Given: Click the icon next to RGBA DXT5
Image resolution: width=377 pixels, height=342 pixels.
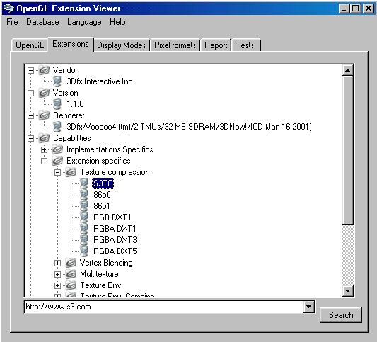Looking at the screenshot, I should point(84,251).
